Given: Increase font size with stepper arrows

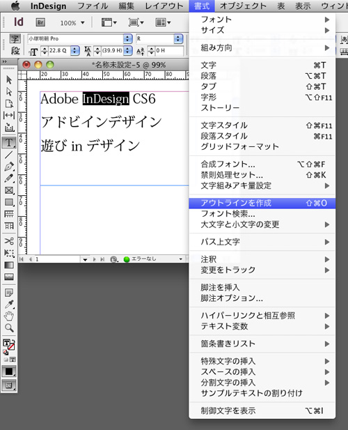Looking at the screenshot, I should point(45,49).
